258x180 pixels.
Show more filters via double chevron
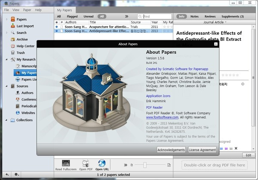[x=126, y=16]
